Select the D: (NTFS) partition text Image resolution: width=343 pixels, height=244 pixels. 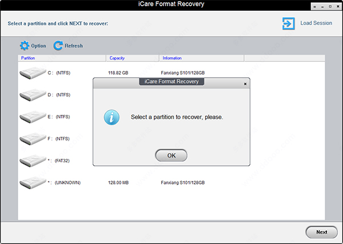click(59, 95)
